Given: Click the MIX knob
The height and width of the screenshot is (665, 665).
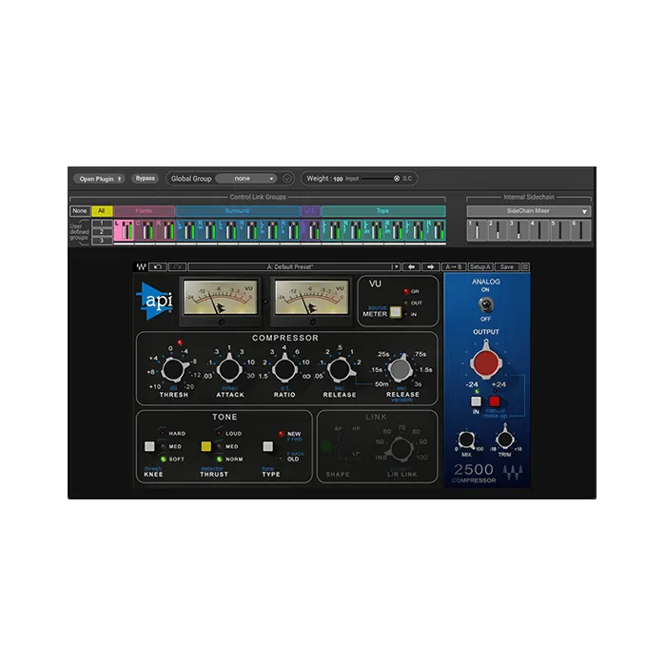Looking at the screenshot, I should [466, 440].
